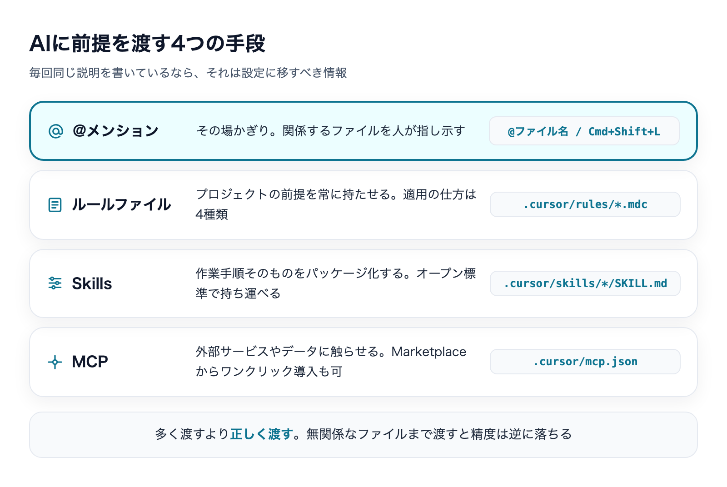Click the rule file description with 4種類
This screenshot has width=727, height=487.
coord(336,204)
